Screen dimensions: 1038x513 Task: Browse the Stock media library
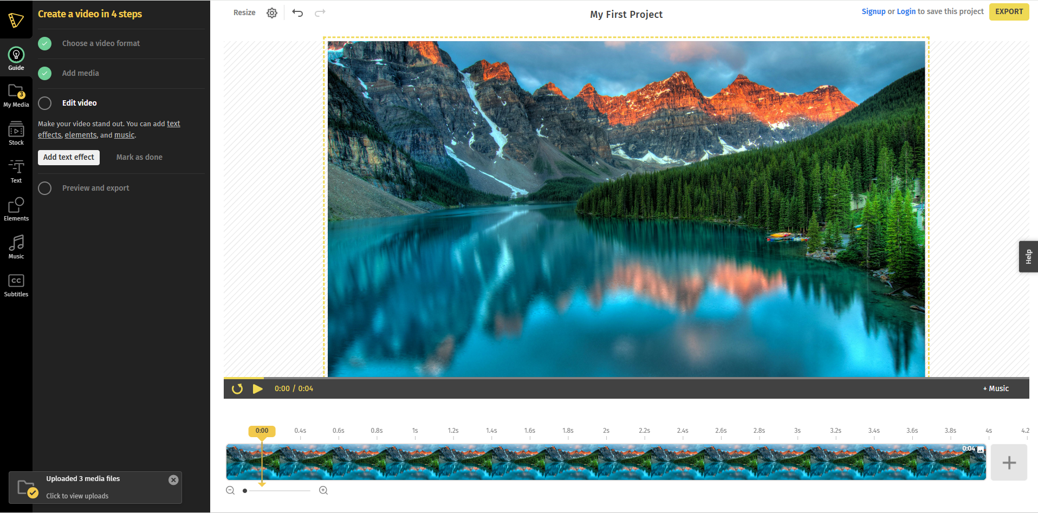(x=16, y=133)
